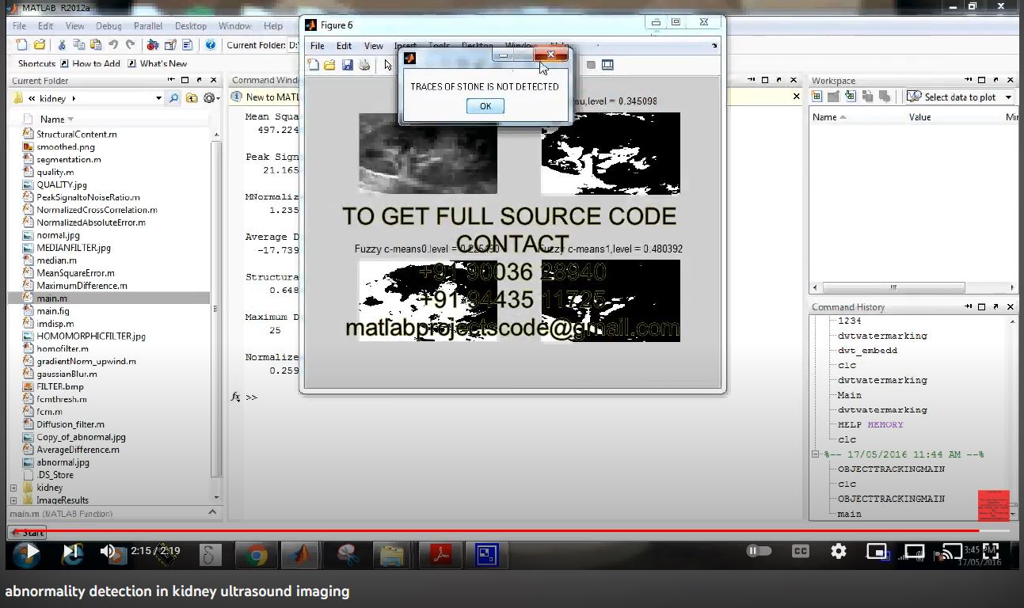The image size is (1024, 608).
Task: Click the New Script icon in MATLAB toolbar
Action: [21, 45]
